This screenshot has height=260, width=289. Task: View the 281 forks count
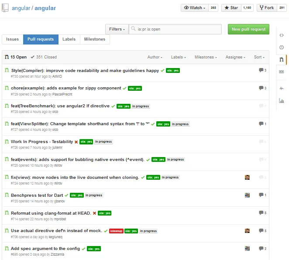(282, 8)
